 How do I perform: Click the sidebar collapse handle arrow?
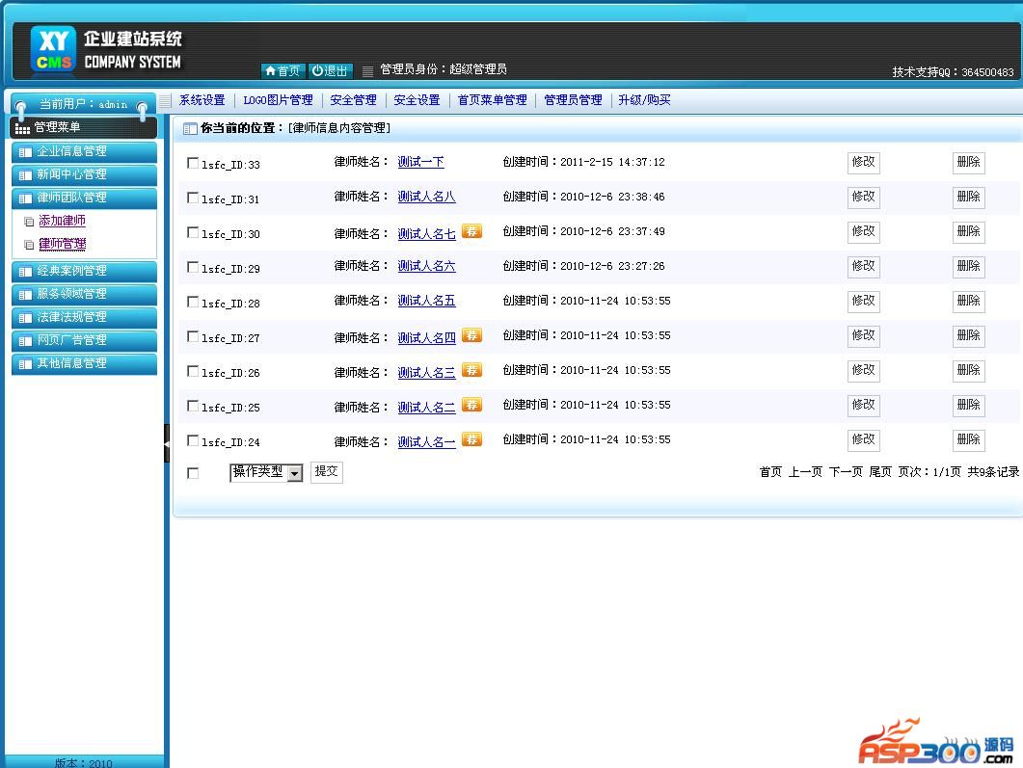(167, 443)
